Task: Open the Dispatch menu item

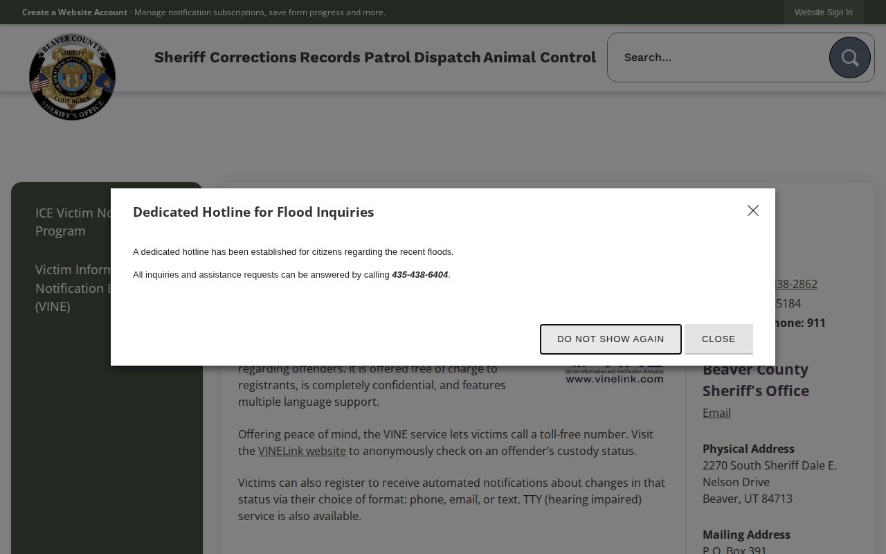Action: coord(447,57)
